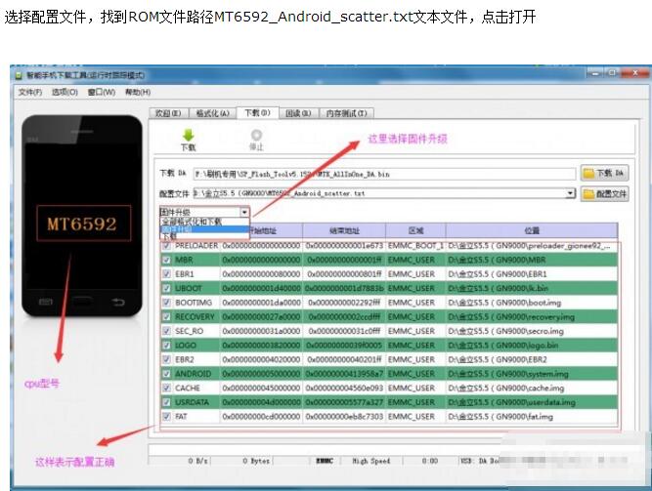Click the application icon in title bar
Image resolution: width=652 pixels, height=491 pixels.
tap(19, 75)
